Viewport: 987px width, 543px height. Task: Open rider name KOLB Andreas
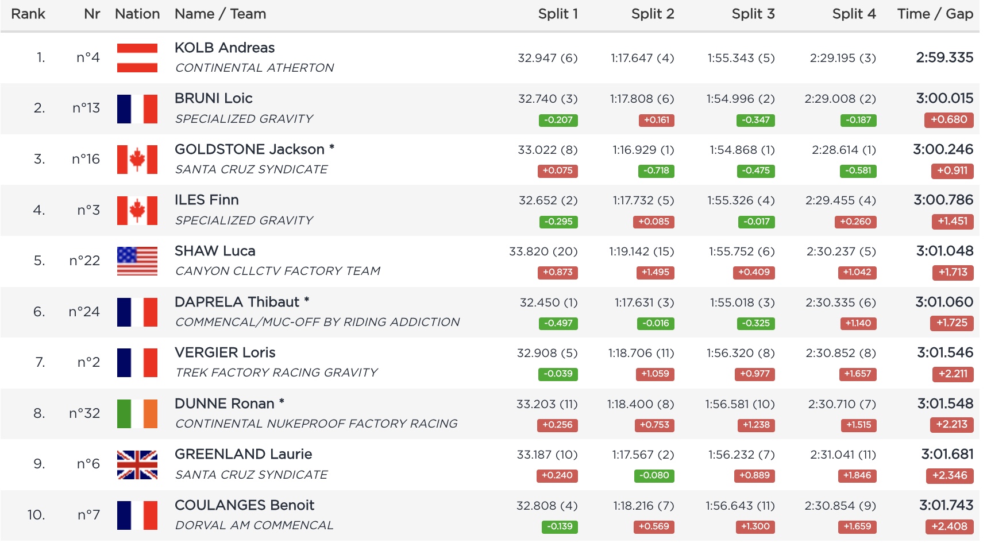[225, 48]
